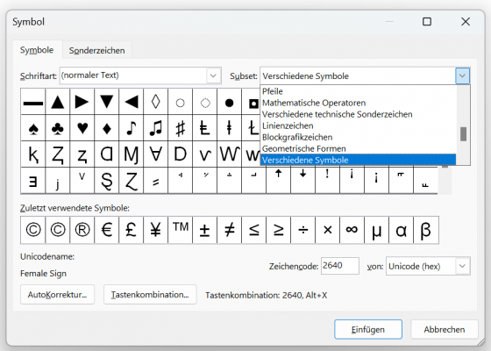
Task: Pick the registered trademark symbol in recents
Action: 82,230
